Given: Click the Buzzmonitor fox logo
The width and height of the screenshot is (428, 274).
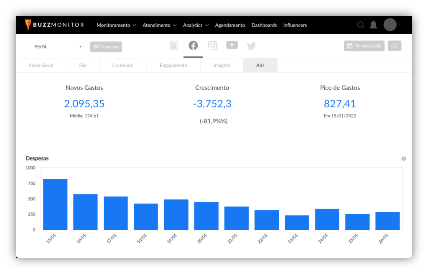Looking at the screenshot, I should pyautogui.click(x=28, y=25).
